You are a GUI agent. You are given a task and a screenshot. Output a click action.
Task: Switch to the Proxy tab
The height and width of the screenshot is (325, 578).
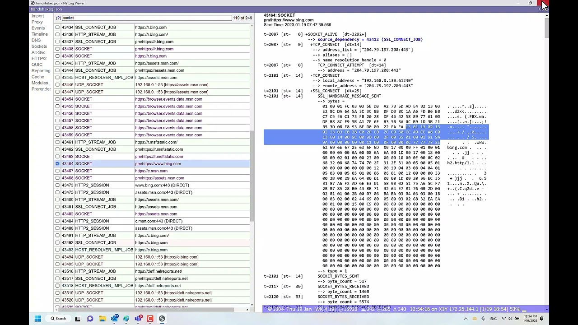37,22
